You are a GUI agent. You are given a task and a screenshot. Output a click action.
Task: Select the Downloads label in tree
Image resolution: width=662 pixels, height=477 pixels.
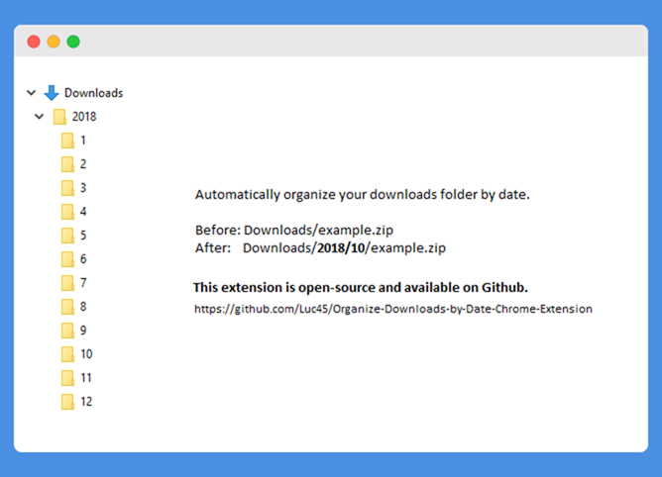coord(93,93)
